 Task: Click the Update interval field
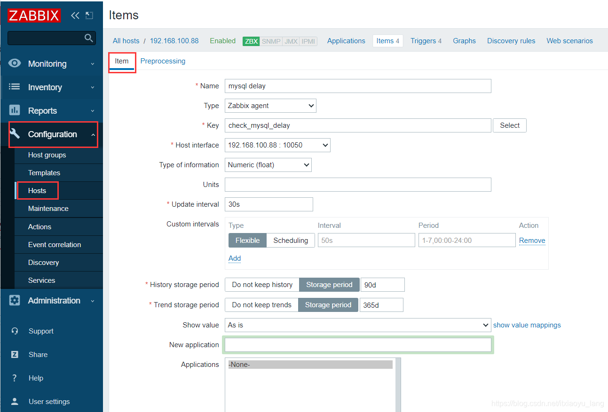point(269,204)
